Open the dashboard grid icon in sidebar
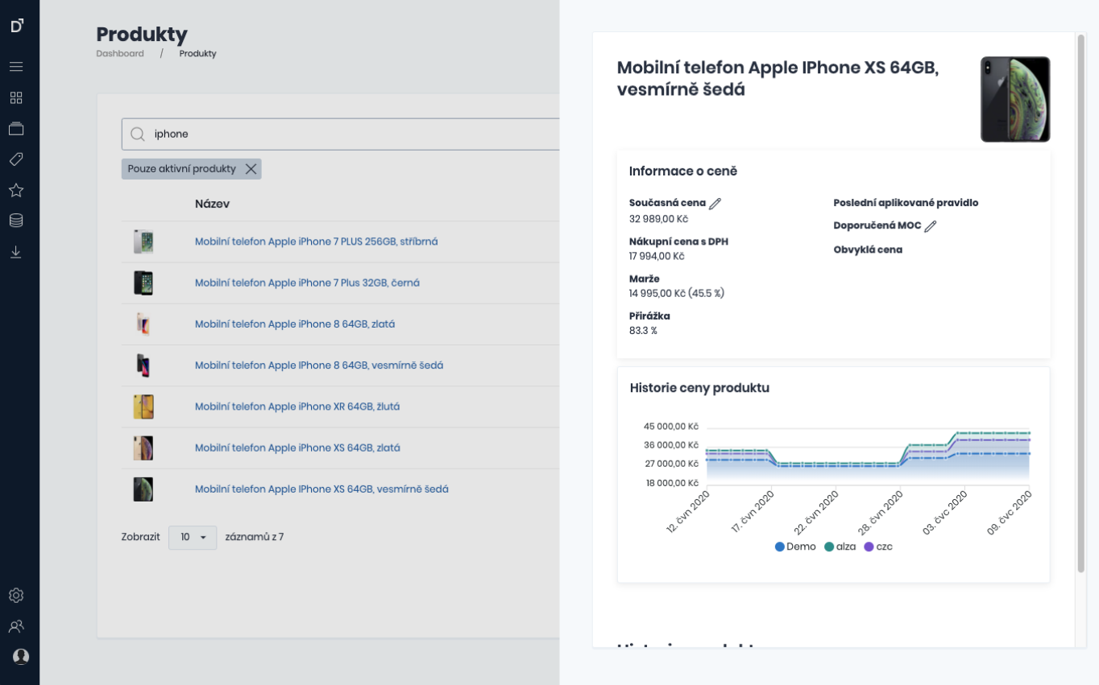 pyautogui.click(x=16, y=98)
